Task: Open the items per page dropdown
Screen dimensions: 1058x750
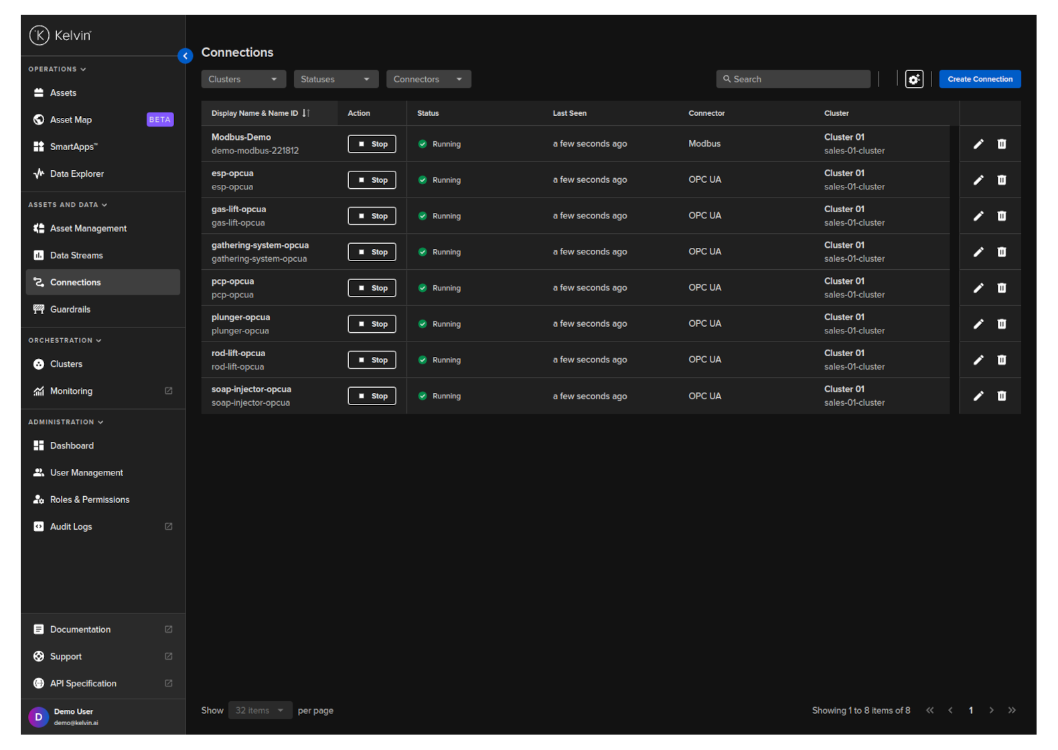Action: point(260,710)
